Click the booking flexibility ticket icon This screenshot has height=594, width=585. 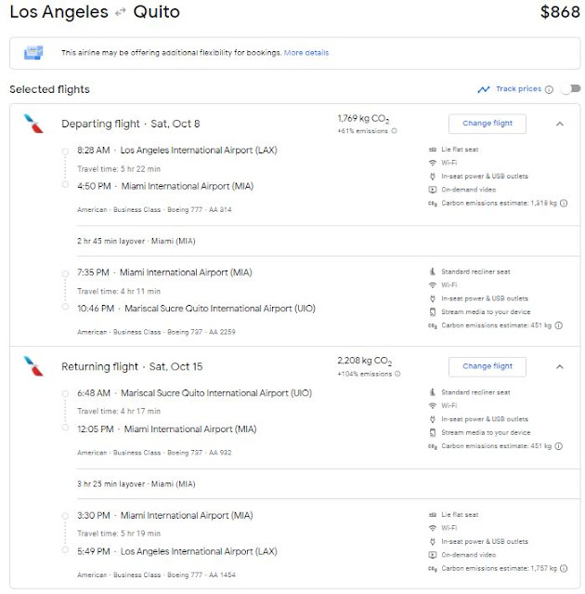34,53
